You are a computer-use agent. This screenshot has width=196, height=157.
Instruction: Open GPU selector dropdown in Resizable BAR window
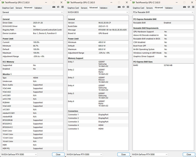click(x=150, y=154)
